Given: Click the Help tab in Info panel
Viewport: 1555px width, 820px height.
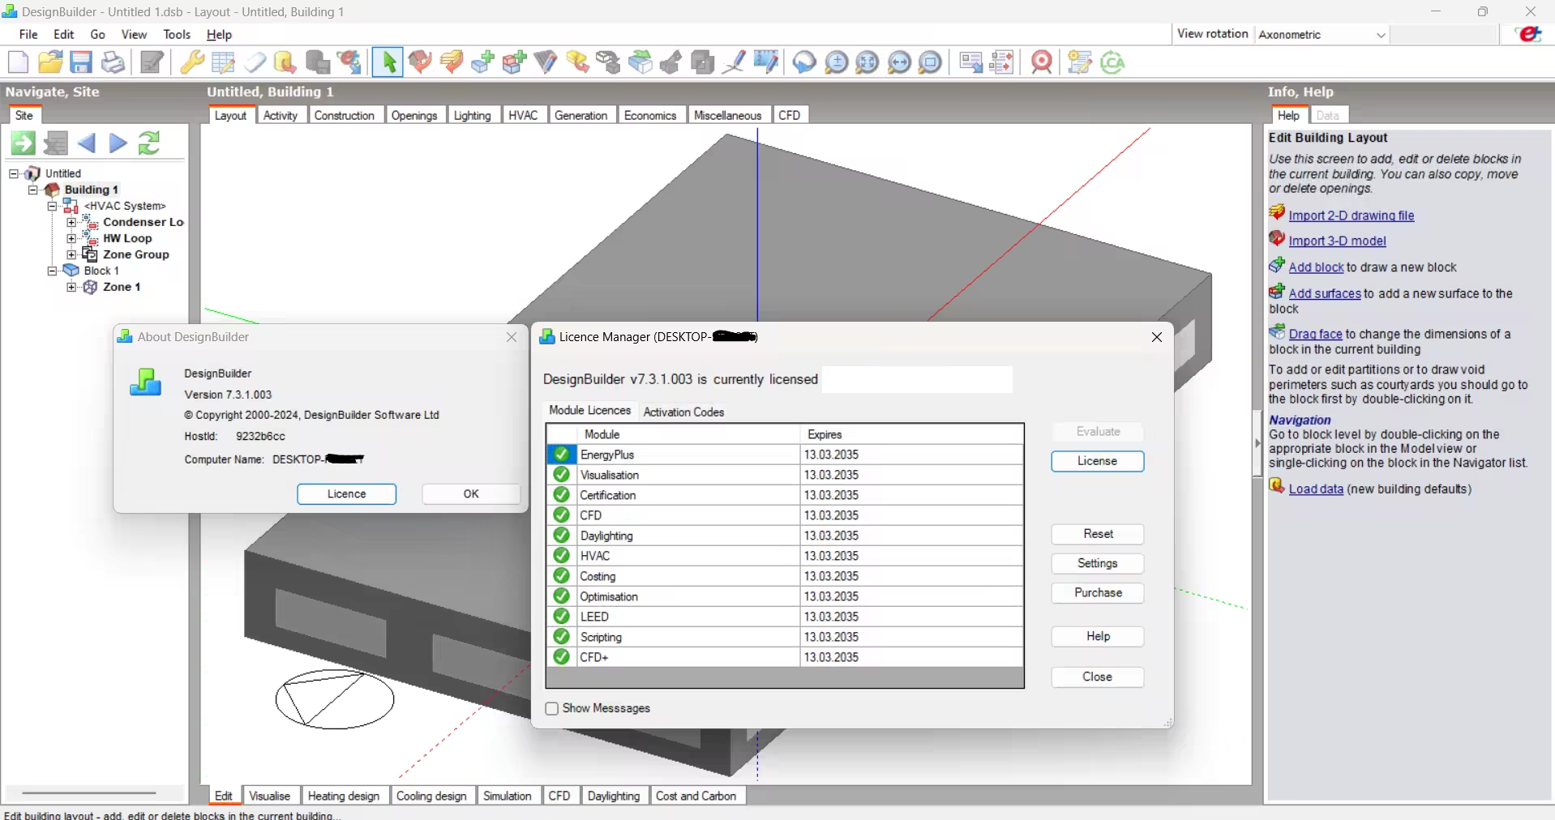Looking at the screenshot, I should pos(1288,115).
